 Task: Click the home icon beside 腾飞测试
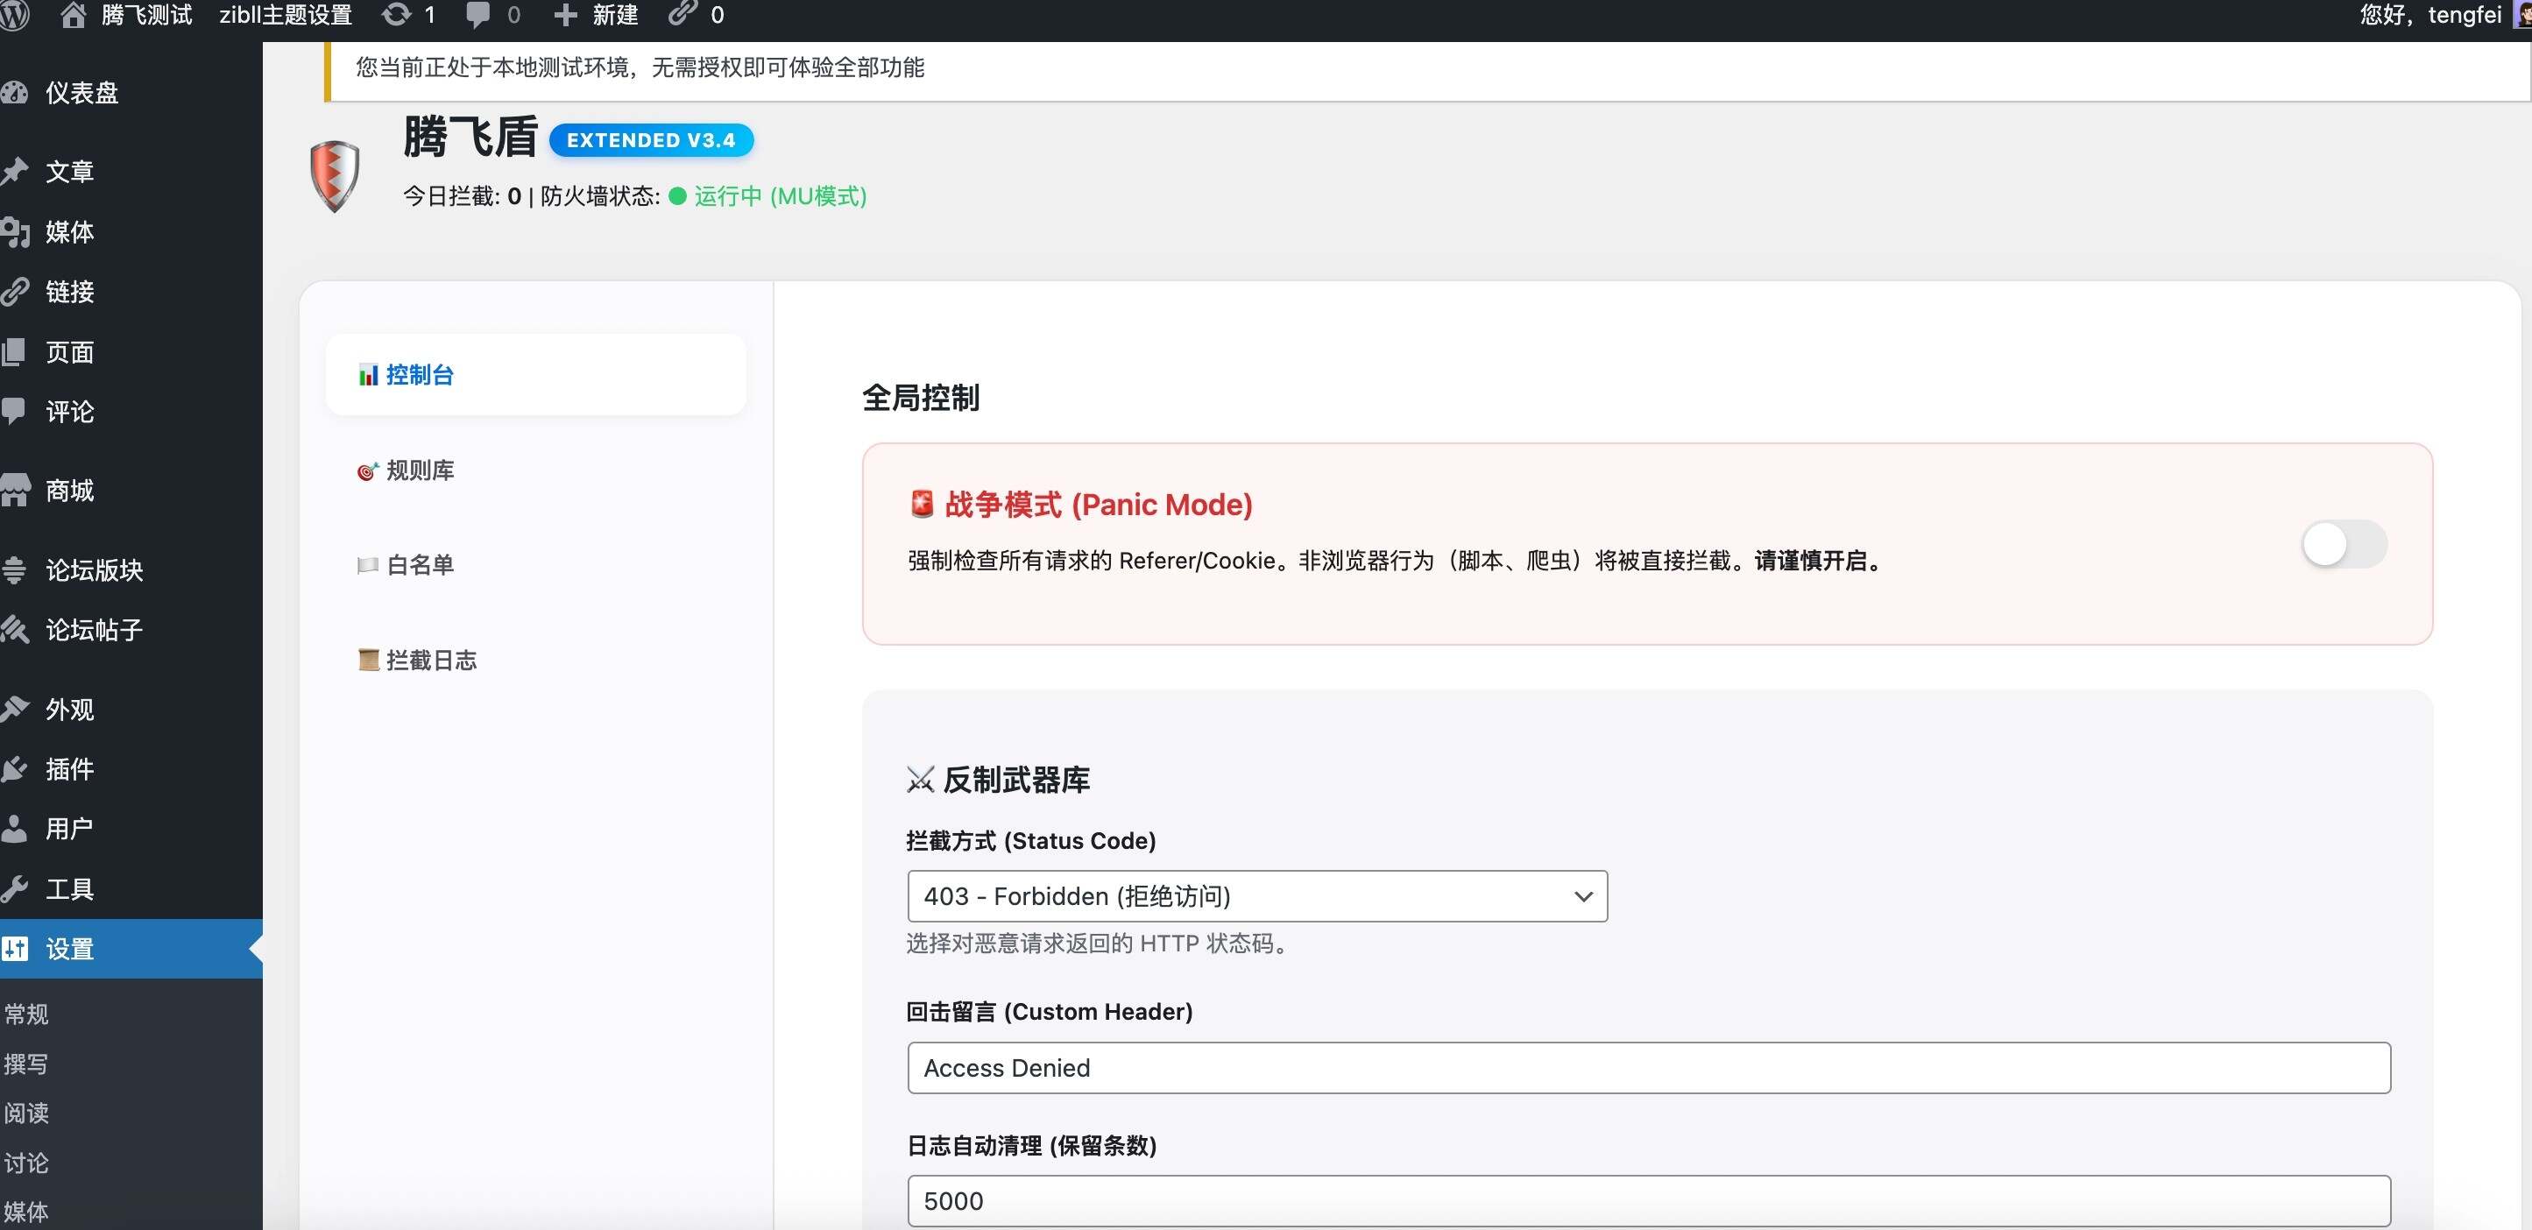pos(73,15)
